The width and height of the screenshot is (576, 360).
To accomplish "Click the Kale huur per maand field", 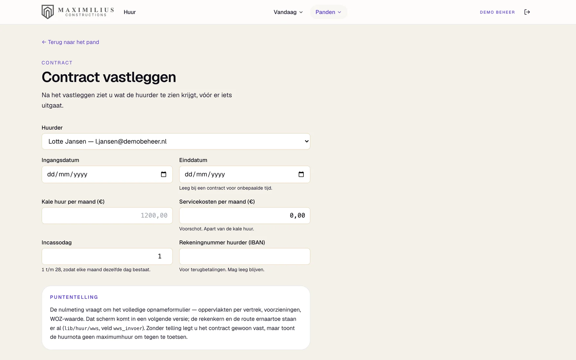I will pyautogui.click(x=107, y=215).
